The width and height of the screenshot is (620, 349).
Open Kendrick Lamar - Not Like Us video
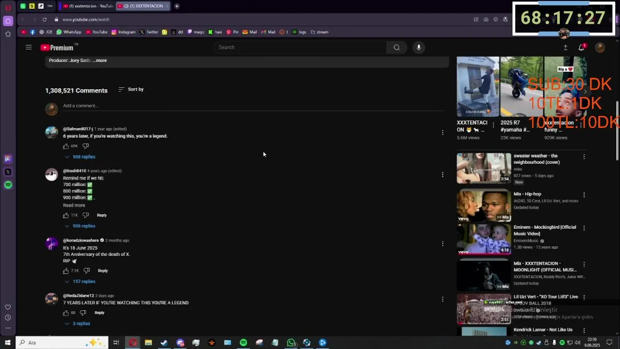543,330
